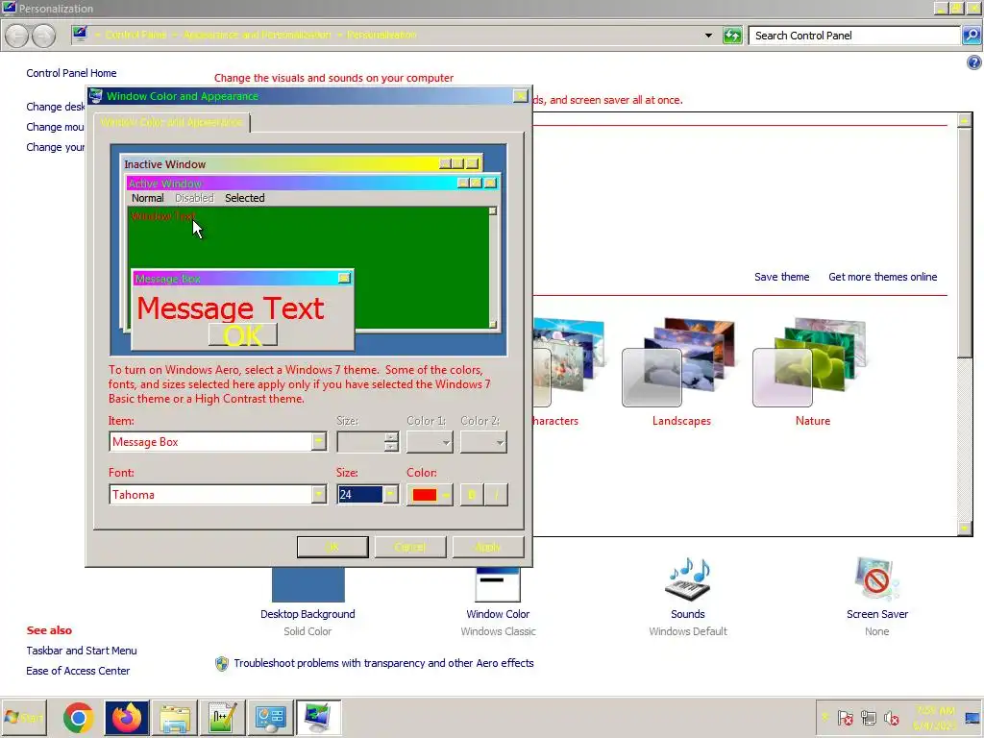
Task: Open Firefox from the taskbar
Action: pos(127,717)
